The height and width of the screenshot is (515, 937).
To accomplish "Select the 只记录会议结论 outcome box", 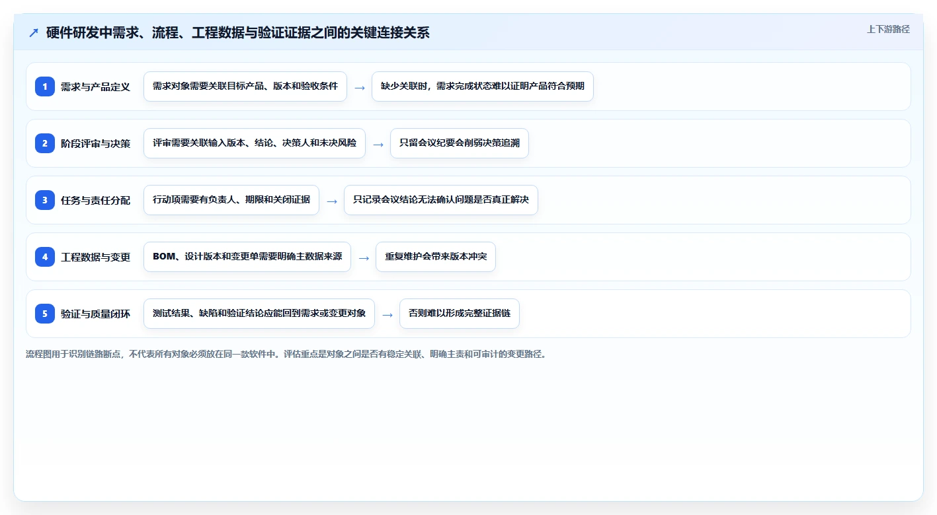I will 441,200.
